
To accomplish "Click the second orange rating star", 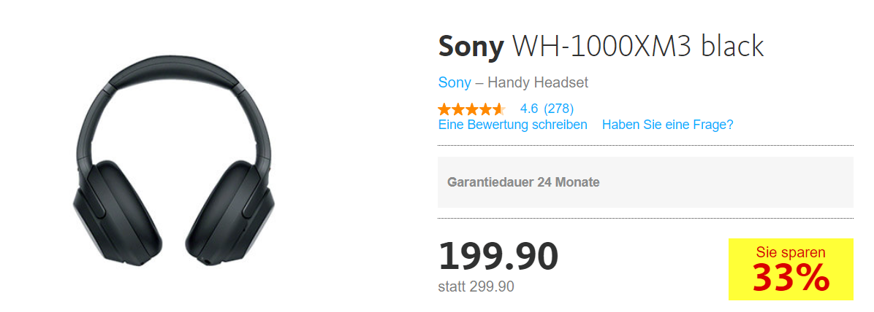I will (457, 109).
